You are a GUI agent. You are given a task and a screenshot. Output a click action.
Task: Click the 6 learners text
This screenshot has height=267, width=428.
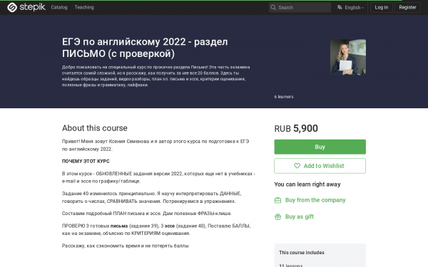tap(284, 97)
